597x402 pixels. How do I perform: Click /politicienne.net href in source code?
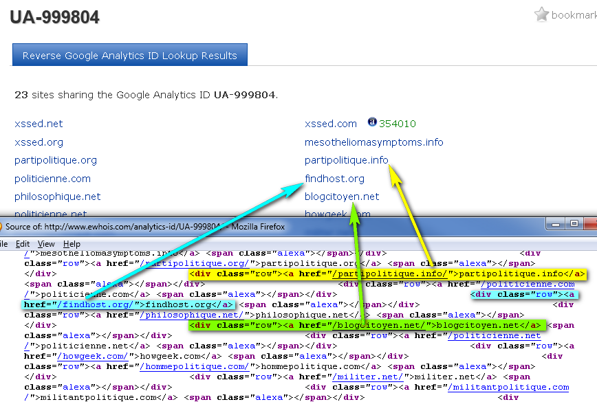point(495,335)
